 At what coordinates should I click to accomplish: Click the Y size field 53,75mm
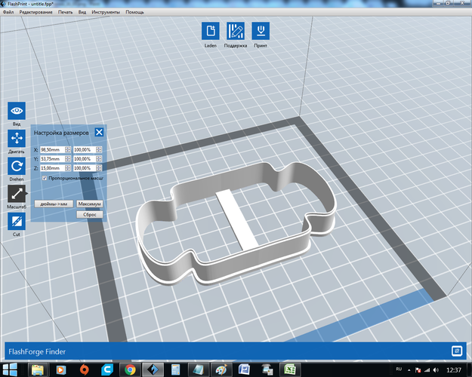point(53,159)
